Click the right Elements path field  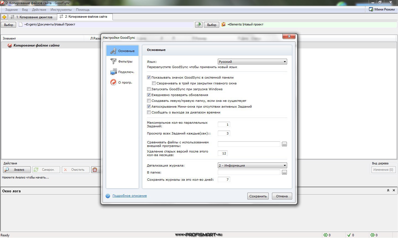(309, 24)
